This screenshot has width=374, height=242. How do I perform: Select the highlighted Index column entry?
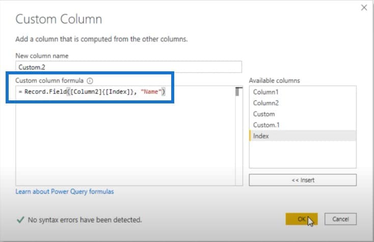(x=303, y=136)
